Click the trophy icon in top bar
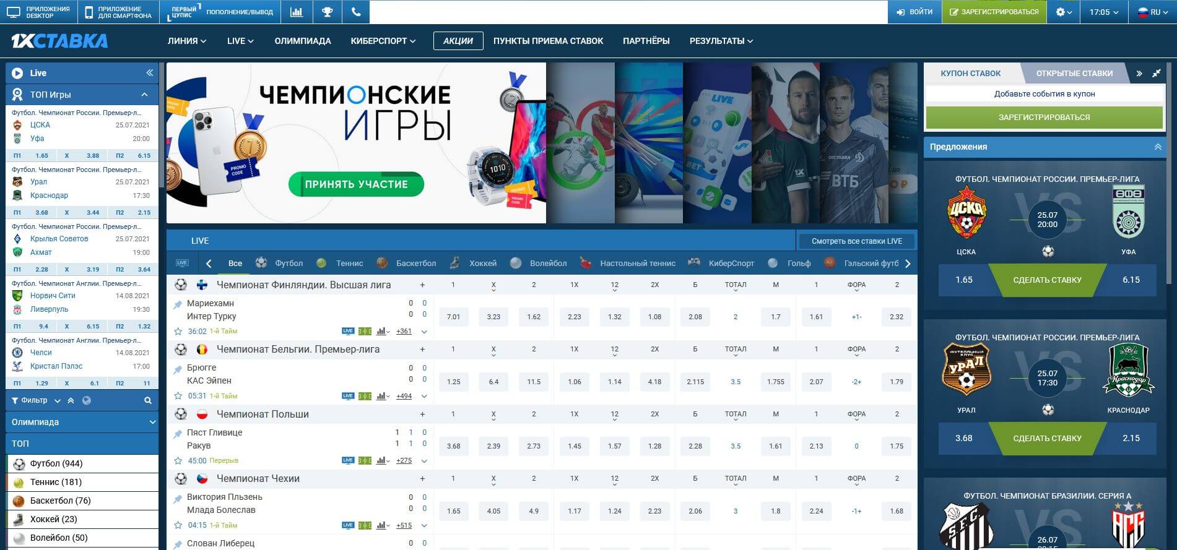 pos(326,12)
